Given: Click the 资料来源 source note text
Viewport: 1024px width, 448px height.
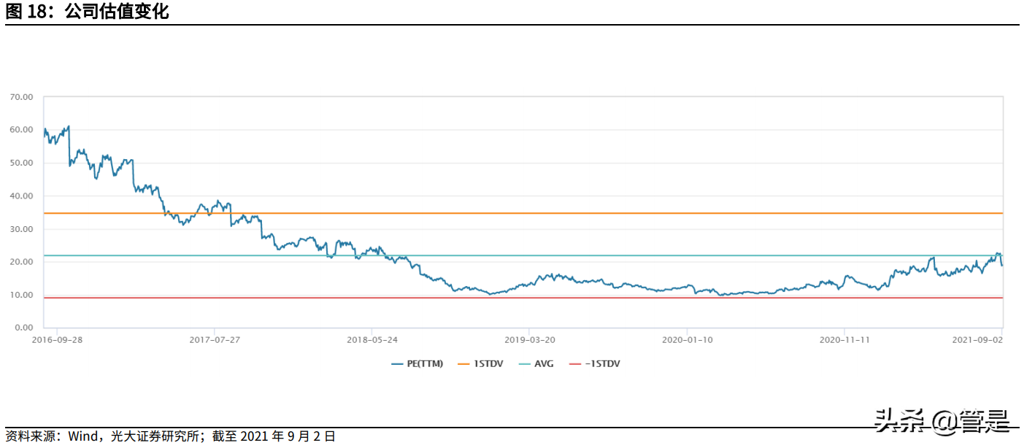Looking at the screenshot, I should tap(170, 436).
